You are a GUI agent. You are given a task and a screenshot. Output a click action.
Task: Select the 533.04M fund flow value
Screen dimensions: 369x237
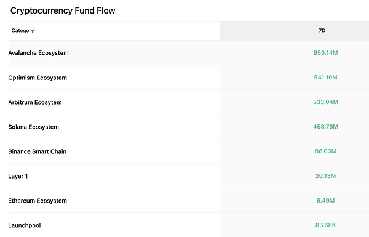[x=325, y=102]
